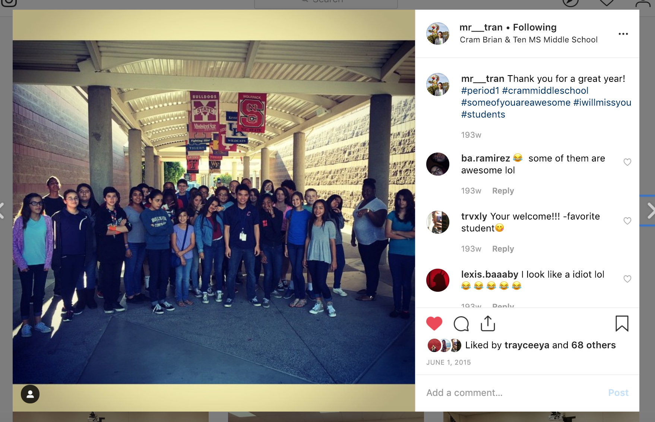Unlike the post via red heart icon
This screenshot has height=422, width=655.
coord(434,323)
